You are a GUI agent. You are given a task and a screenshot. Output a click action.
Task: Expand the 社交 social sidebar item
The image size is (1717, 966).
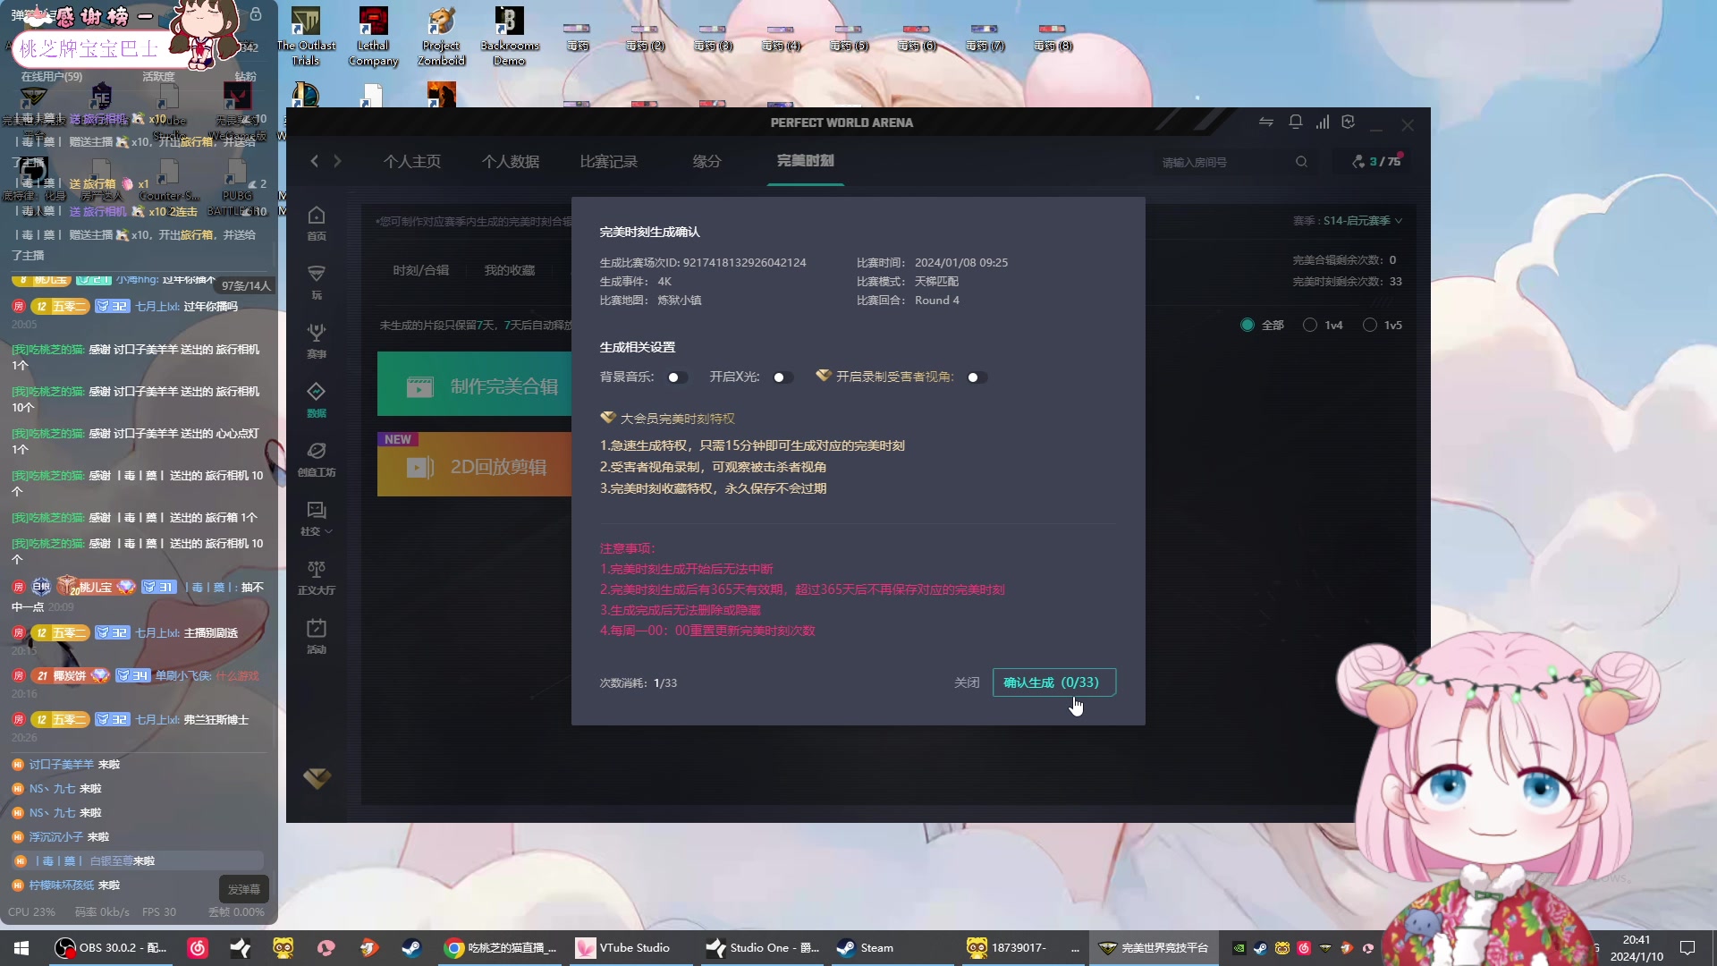(x=317, y=519)
